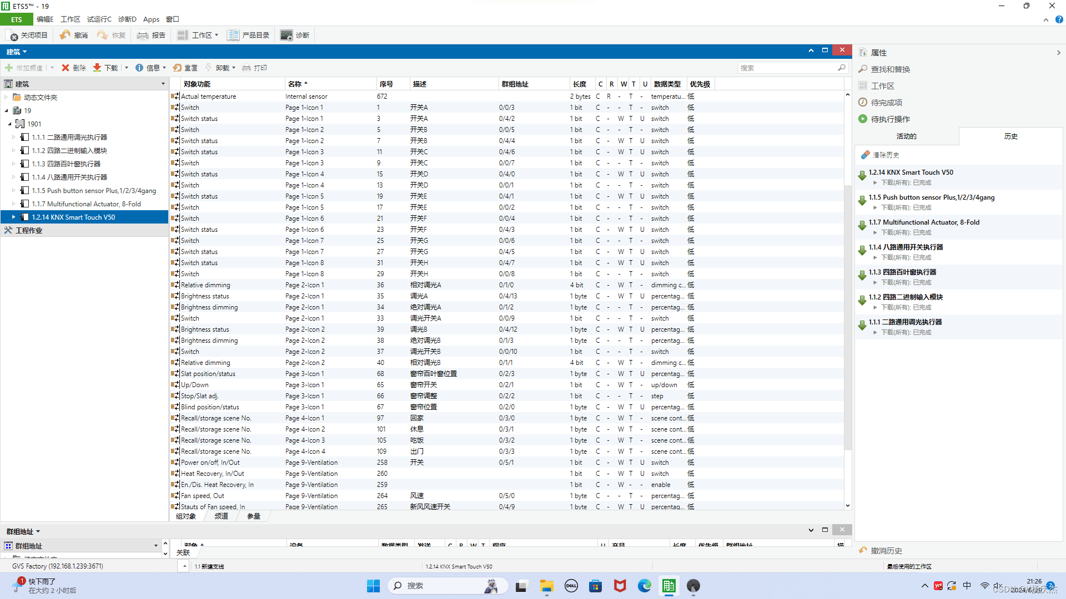The width and height of the screenshot is (1066, 599).
Task: Click the Diagnostics toolbar icon
Action: [286, 35]
